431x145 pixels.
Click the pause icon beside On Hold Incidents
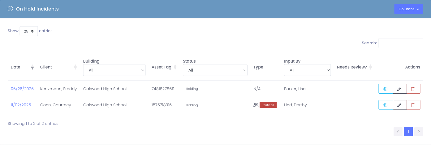click(10, 9)
